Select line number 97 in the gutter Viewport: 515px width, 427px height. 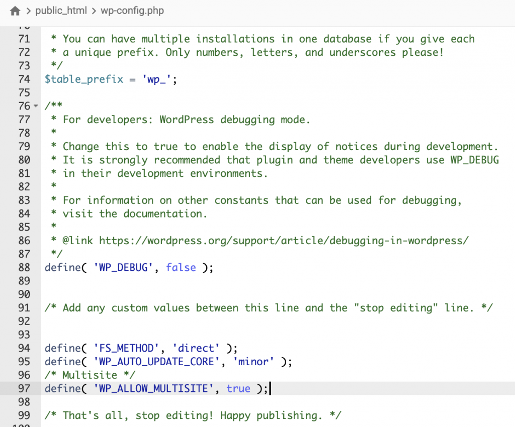24,388
